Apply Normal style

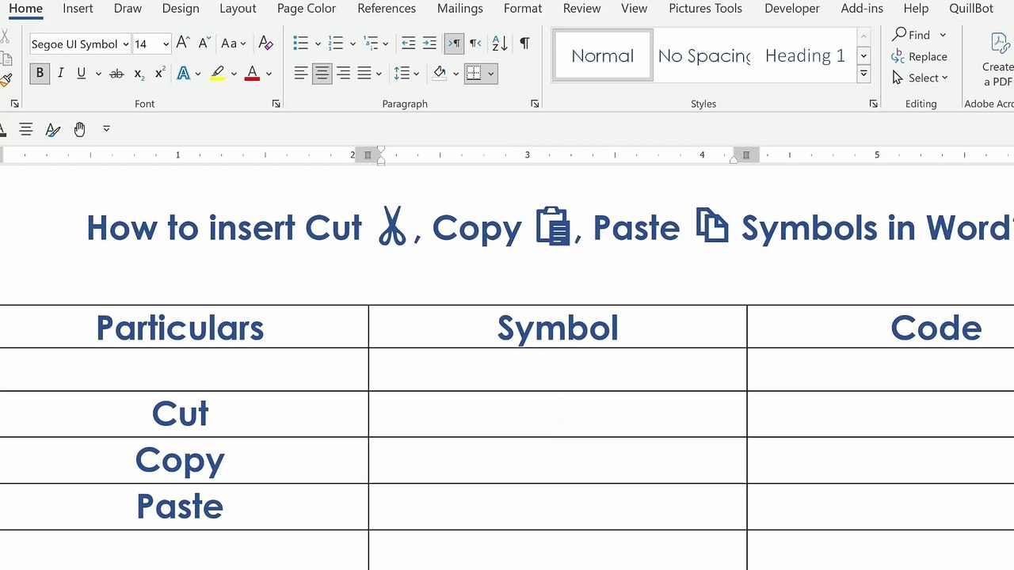pyautogui.click(x=603, y=55)
